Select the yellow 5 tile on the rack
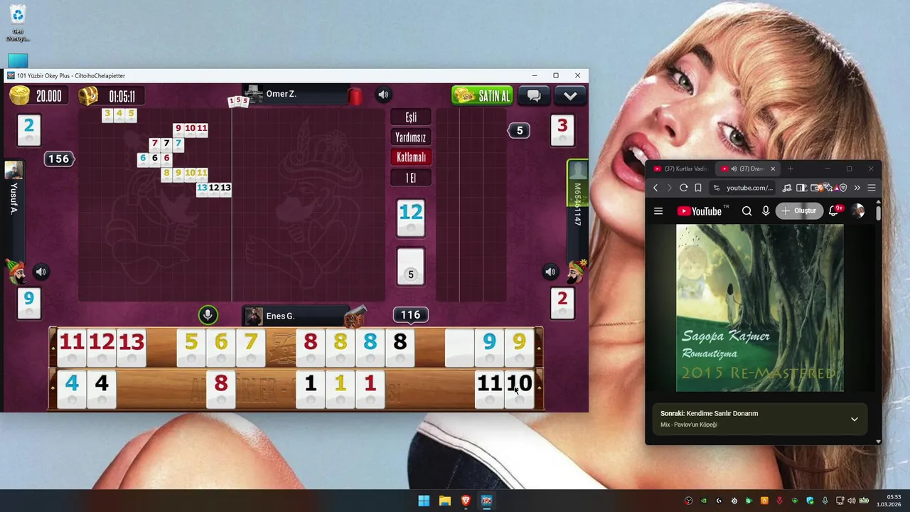Viewport: 910px width, 512px height. coord(191,348)
